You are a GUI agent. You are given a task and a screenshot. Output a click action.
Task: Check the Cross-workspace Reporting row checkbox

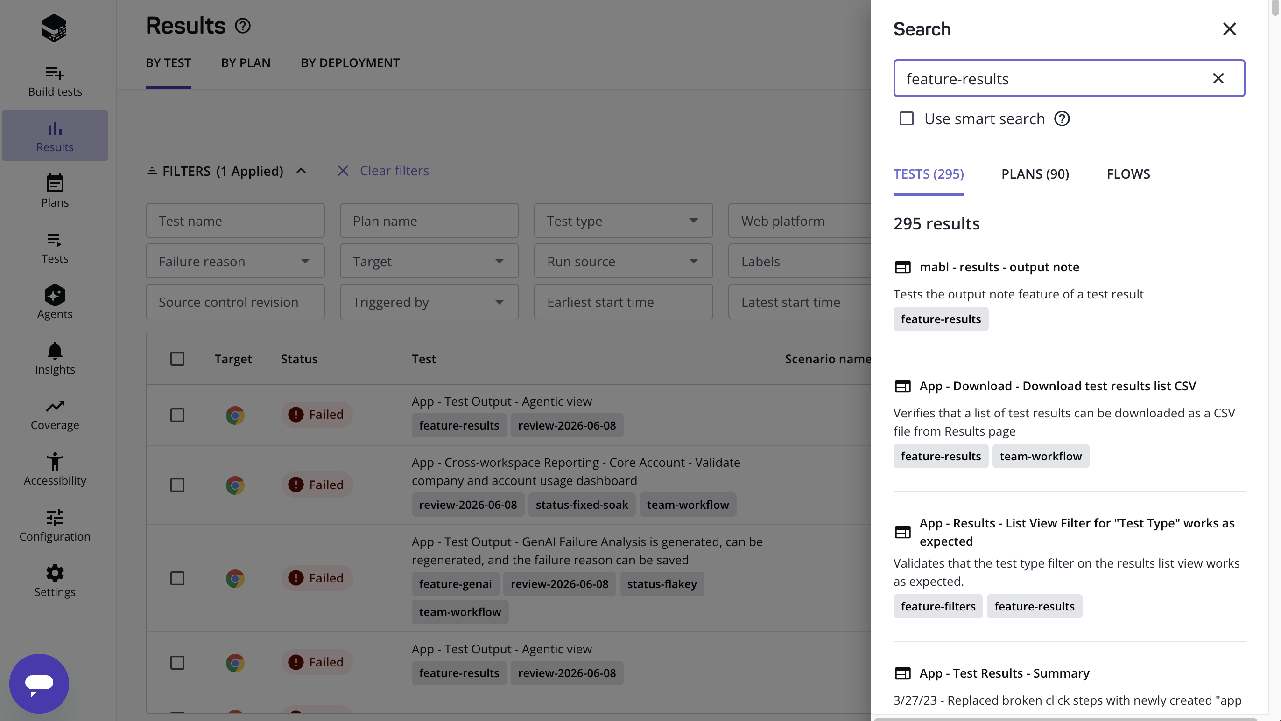coord(177,485)
